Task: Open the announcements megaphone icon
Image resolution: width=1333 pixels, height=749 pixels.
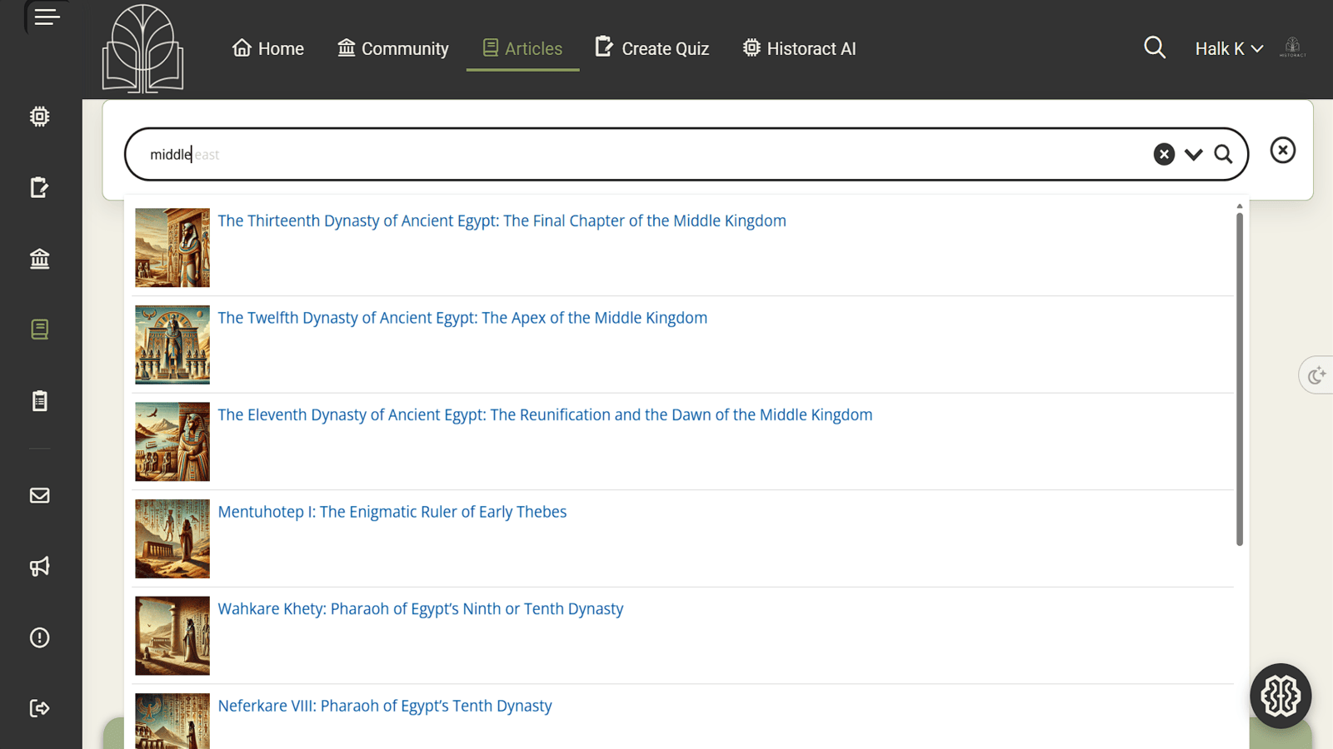Action: pyautogui.click(x=39, y=566)
